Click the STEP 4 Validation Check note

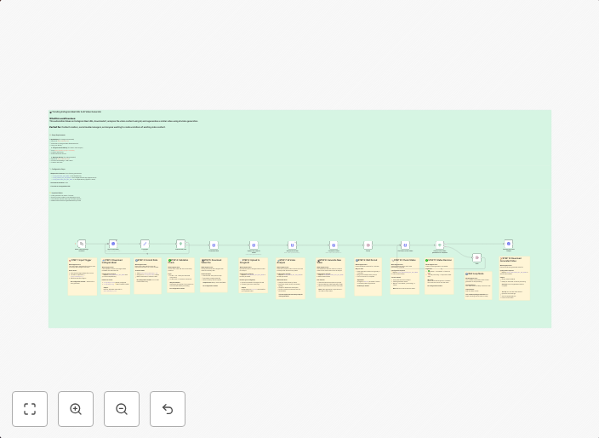pyautogui.click(x=180, y=275)
